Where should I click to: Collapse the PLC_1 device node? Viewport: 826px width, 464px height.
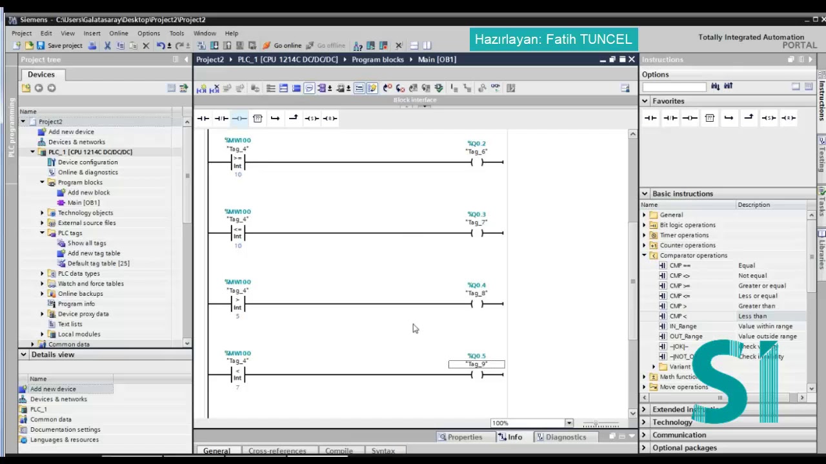pyautogui.click(x=33, y=152)
